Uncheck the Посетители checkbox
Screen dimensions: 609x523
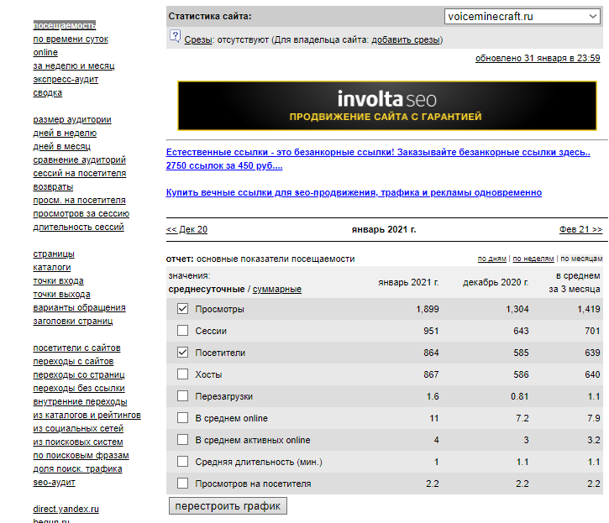[x=182, y=352]
